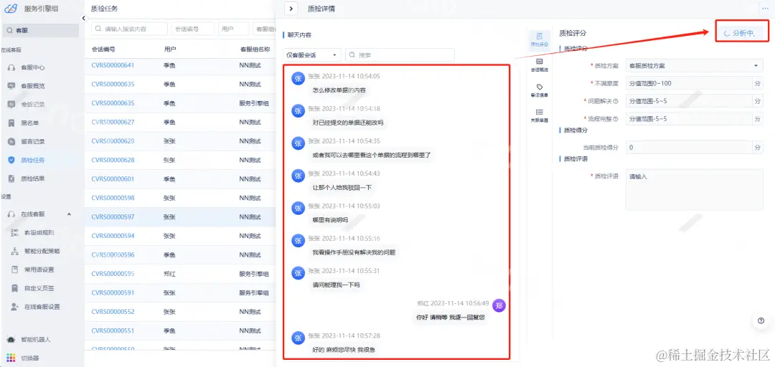Collapse the left sidebar with the arrow
The height and width of the screenshot is (367, 775).
[83, 18]
